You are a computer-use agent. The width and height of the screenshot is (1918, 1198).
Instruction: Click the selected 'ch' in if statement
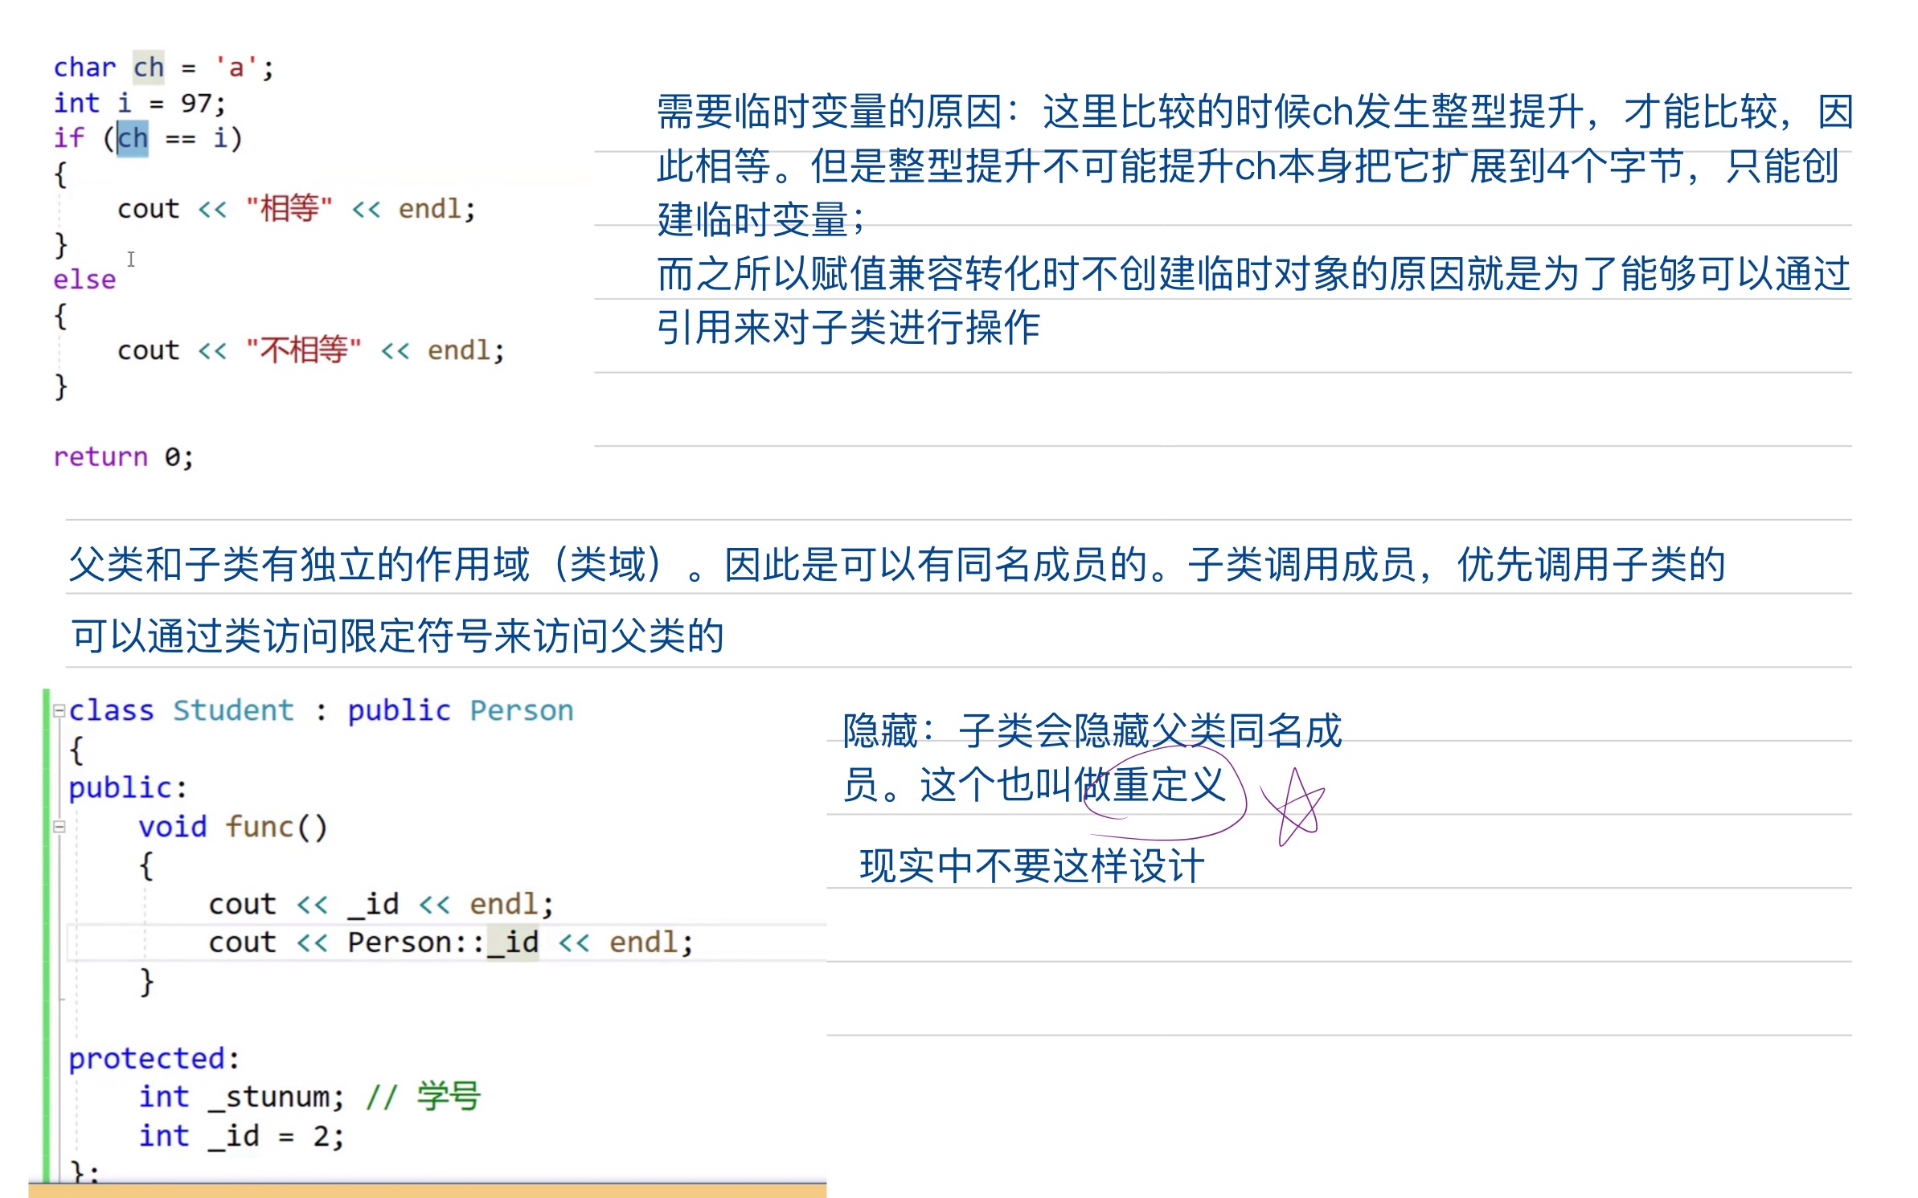[133, 138]
